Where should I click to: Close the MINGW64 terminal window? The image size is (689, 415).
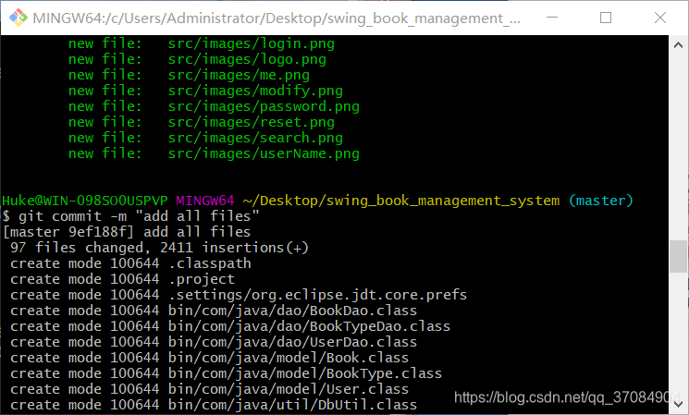[x=660, y=18]
